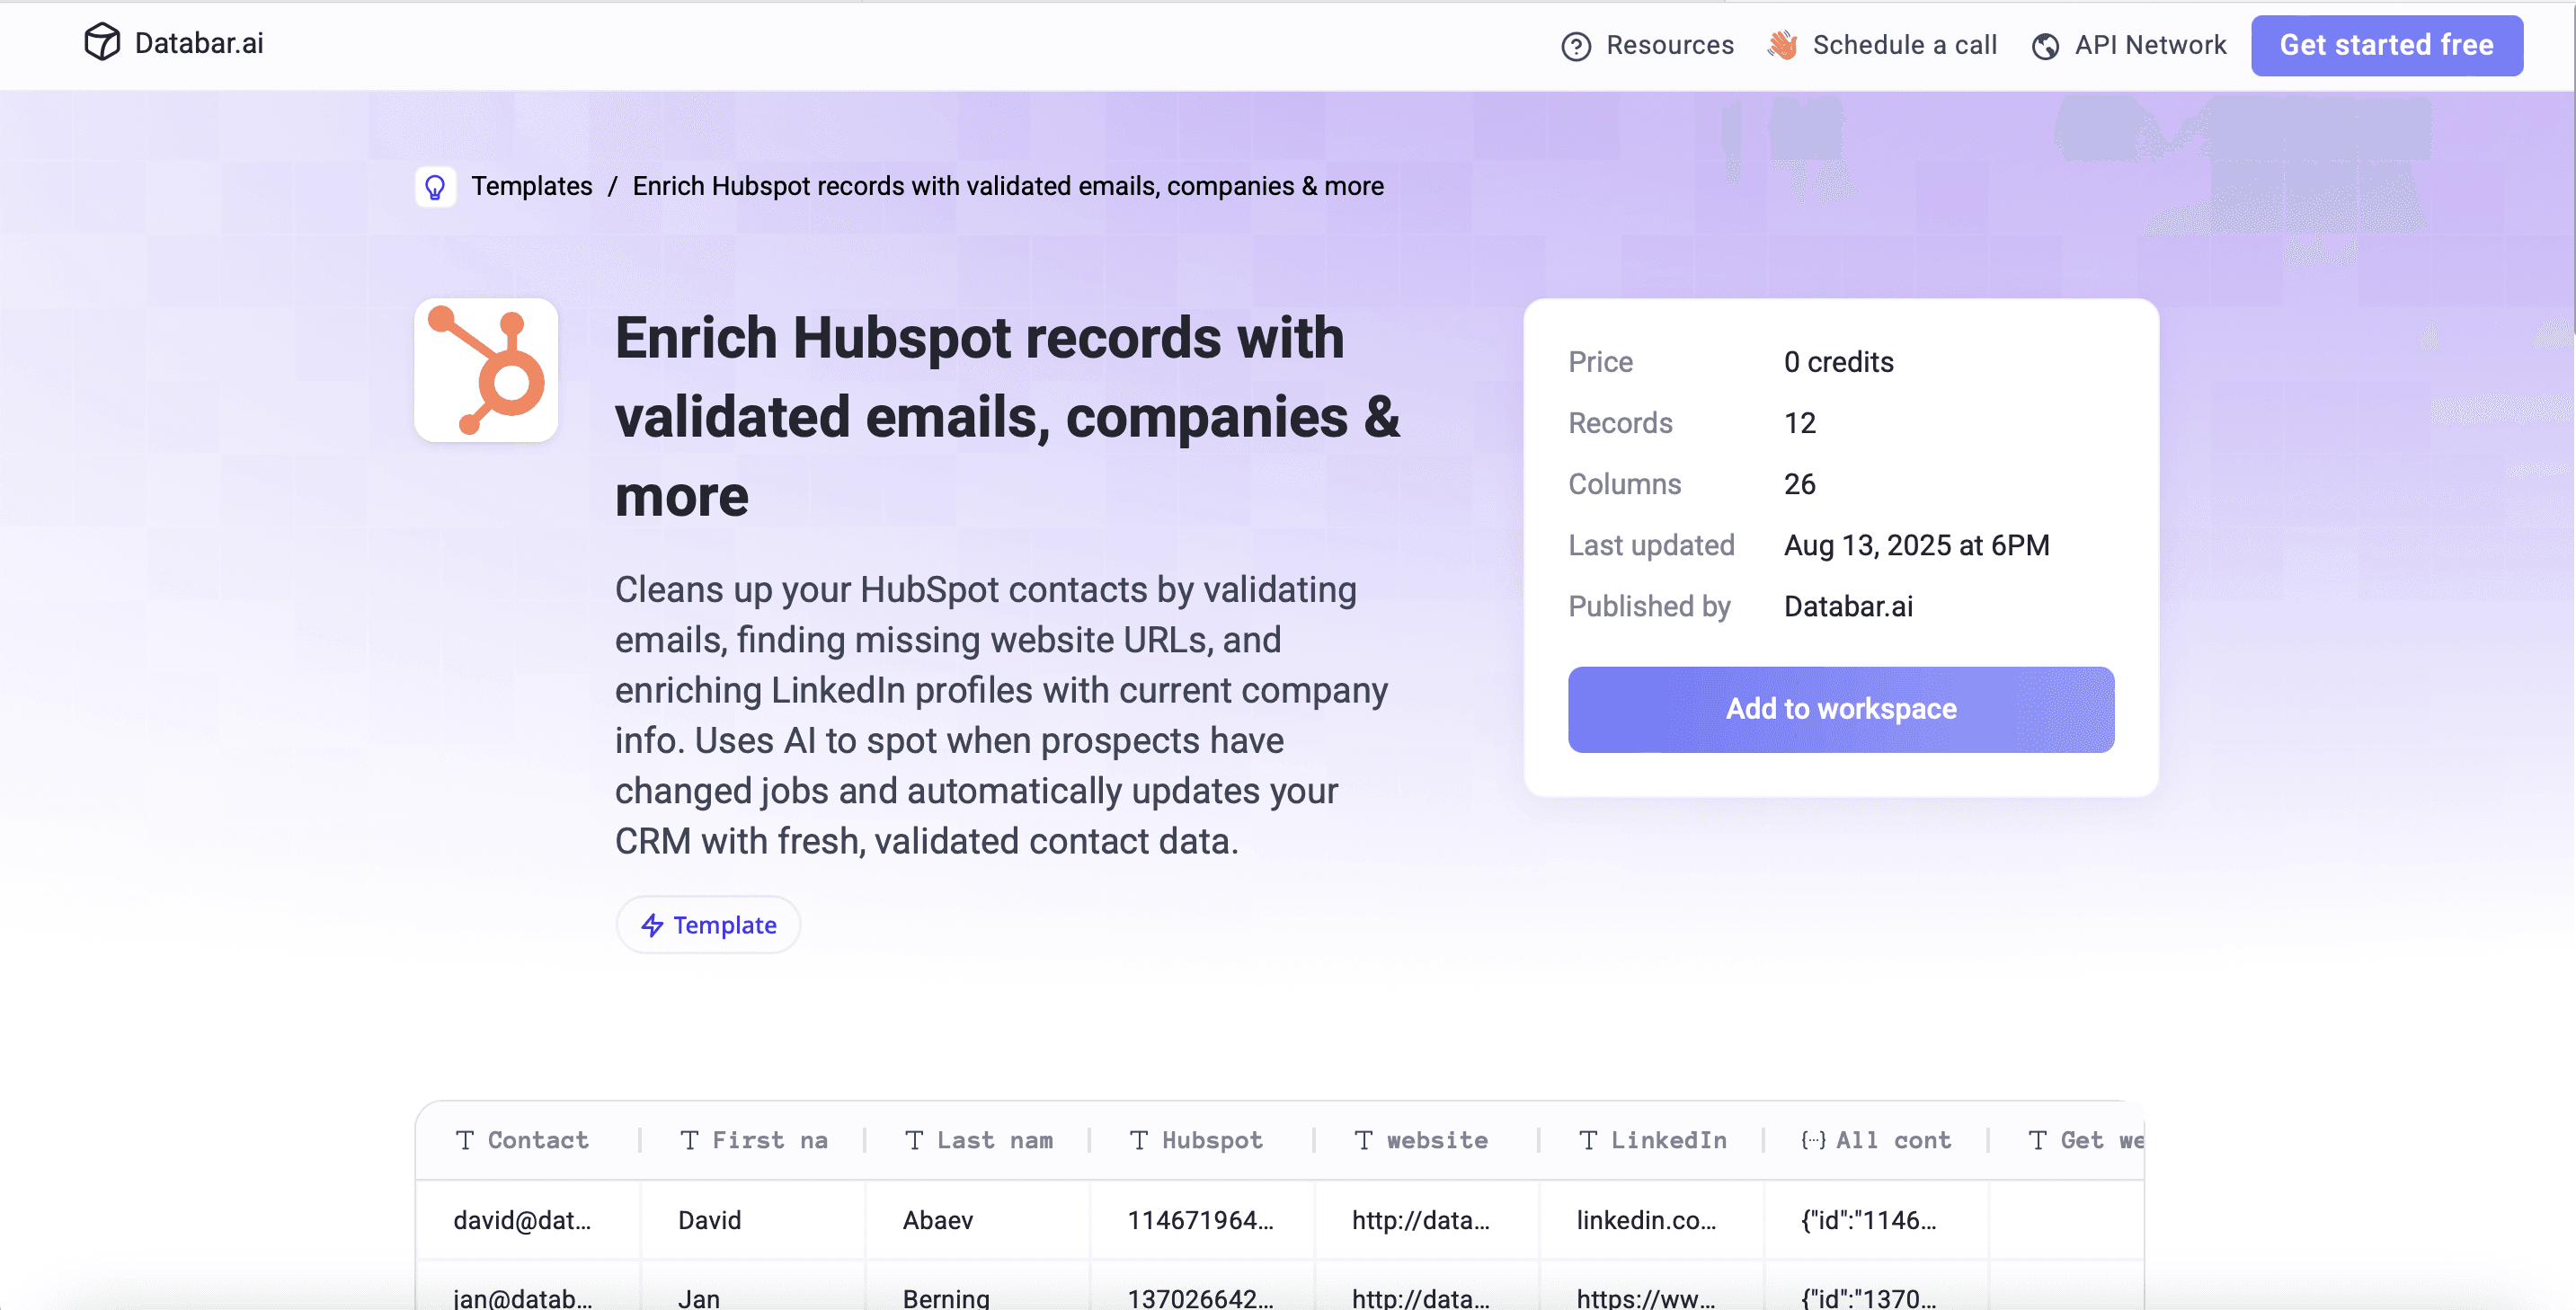The height and width of the screenshot is (1310, 2576).
Task: Select the david@dat... contact cell
Action: pos(522,1220)
